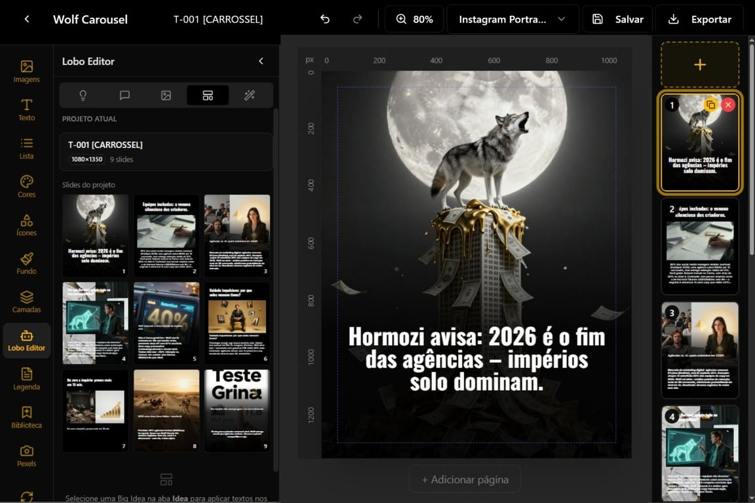The image size is (755, 503).
Task: Click the T-001 [CARROSSEL] title in header
Action: point(218,19)
